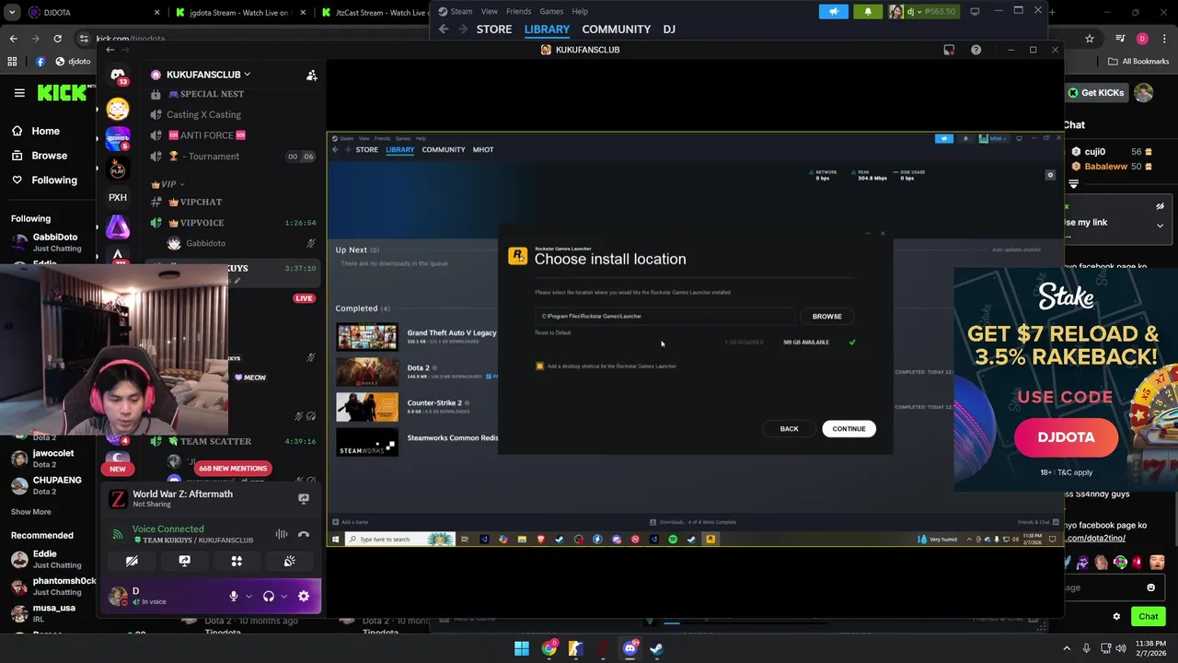This screenshot has width=1178, height=663.
Task: Click BROWSE in Rockstar installer
Action: [826, 316]
